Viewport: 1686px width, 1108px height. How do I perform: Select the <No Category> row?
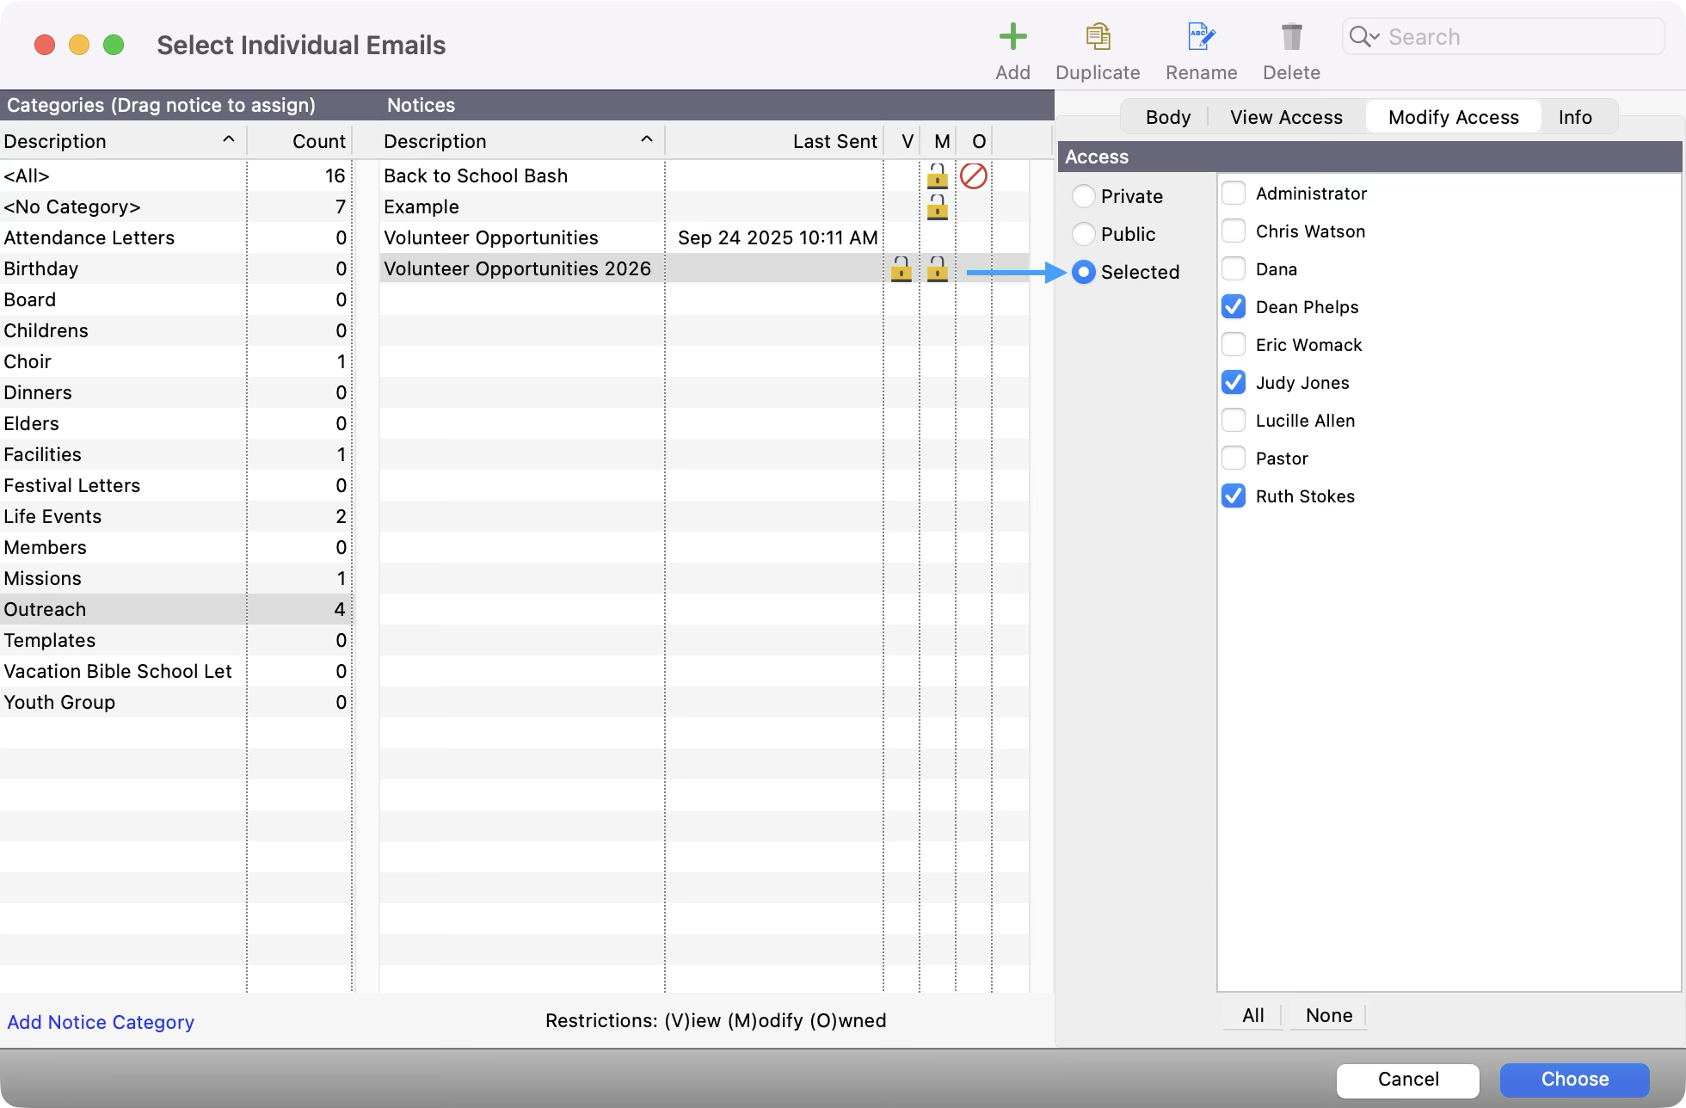tap(176, 206)
